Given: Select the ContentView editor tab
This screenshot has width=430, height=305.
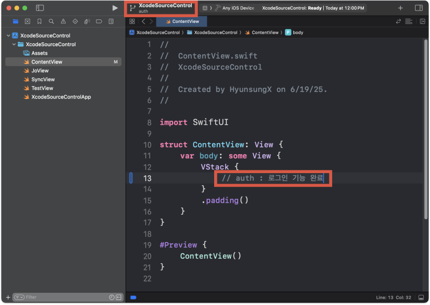Looking at the screenshot, I should 182,21.
